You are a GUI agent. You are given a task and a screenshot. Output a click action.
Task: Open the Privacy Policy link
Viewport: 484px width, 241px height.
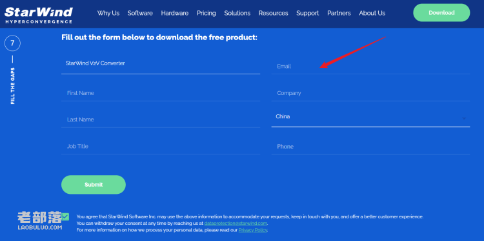pos(253,230)
